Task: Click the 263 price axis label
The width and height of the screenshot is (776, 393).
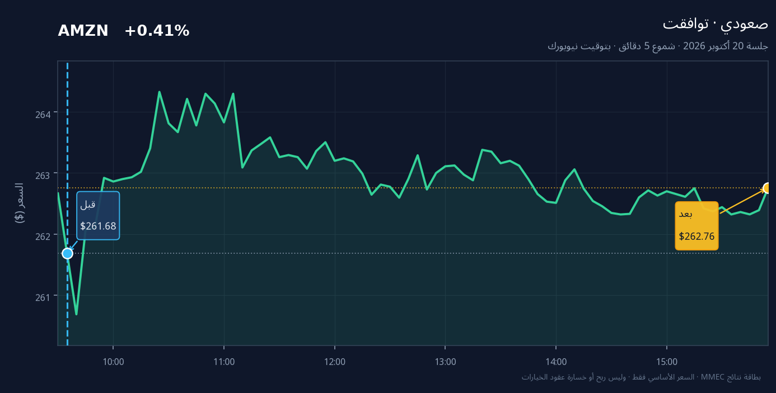Action: pyautogui.click(x=43, y=175)
